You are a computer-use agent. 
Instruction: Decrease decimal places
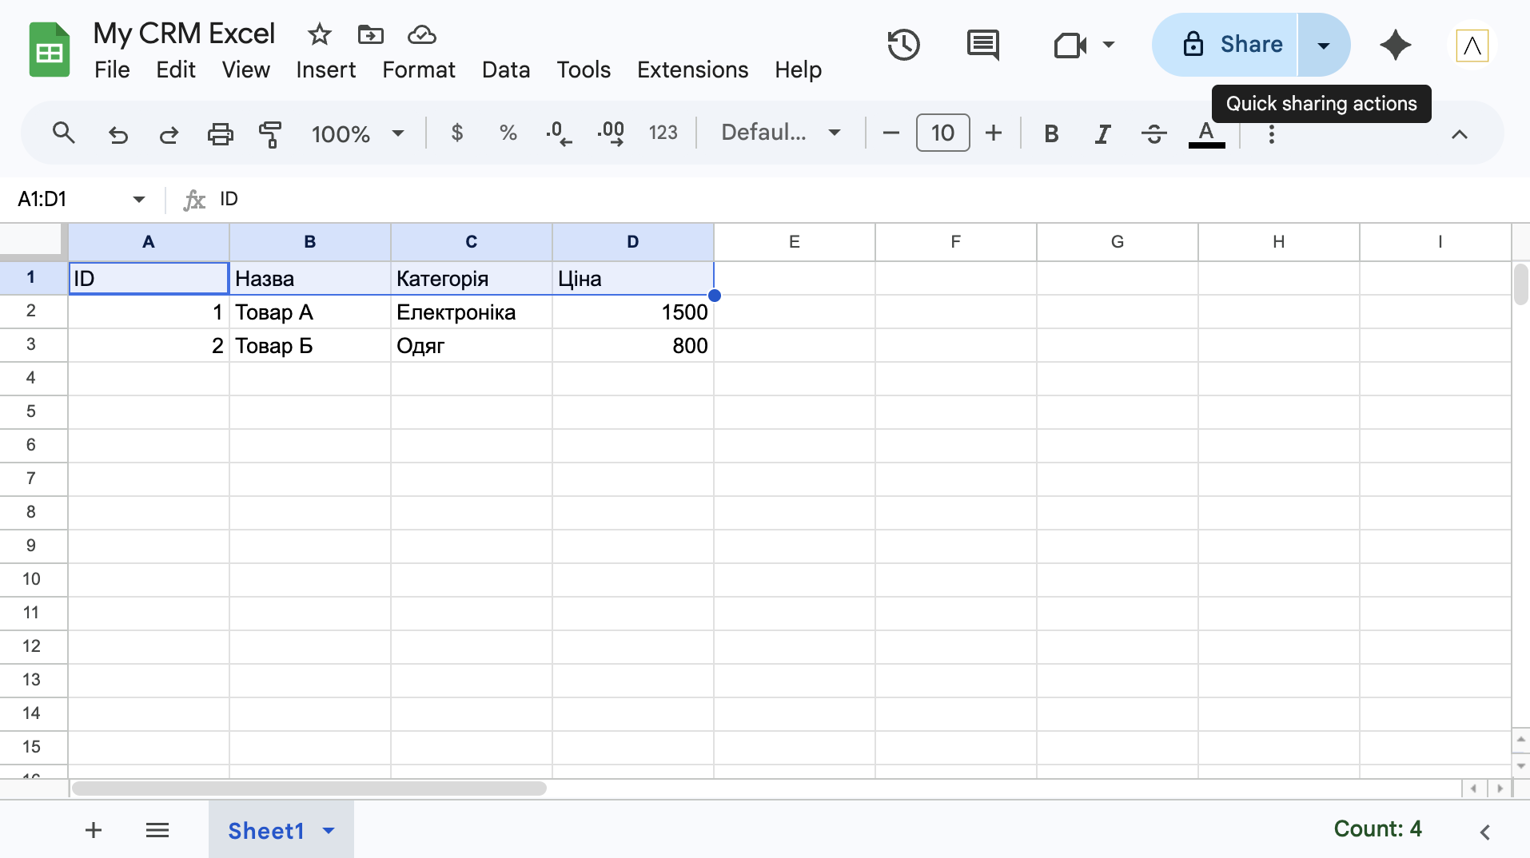point(559,133)
